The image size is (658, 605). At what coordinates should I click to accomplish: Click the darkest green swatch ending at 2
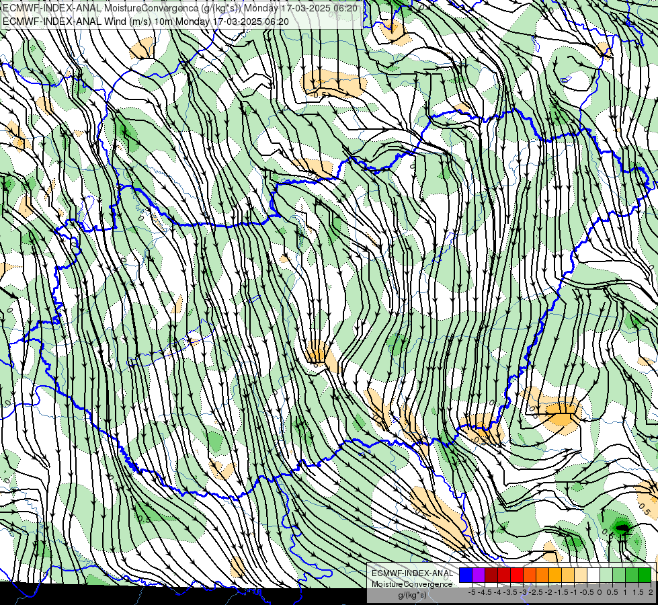(645, 575)
